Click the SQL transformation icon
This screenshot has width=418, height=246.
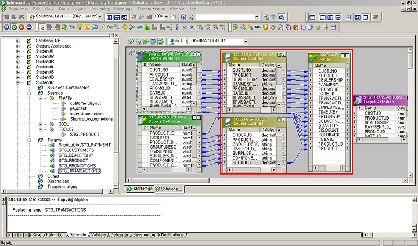pyautogui.click(x=258, y=27)
